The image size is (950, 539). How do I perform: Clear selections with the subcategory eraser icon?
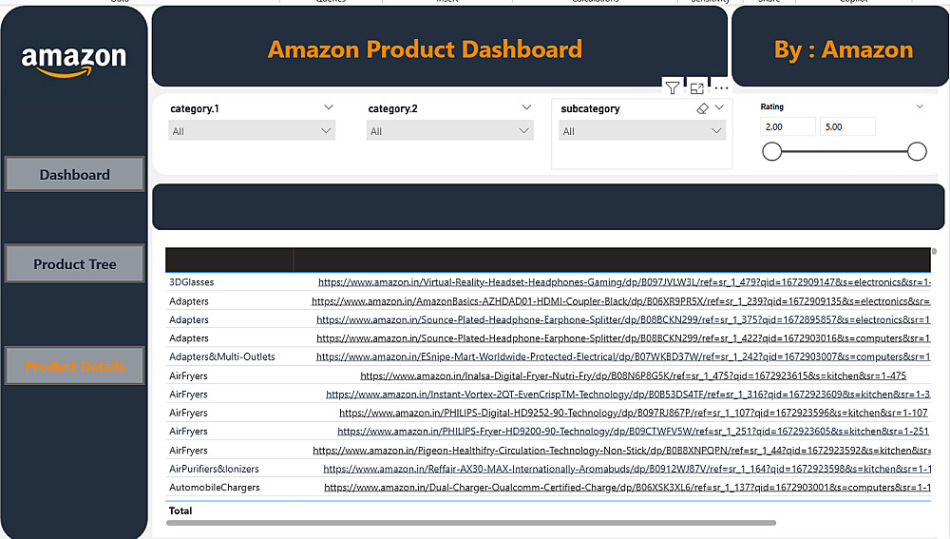point(703,108)
